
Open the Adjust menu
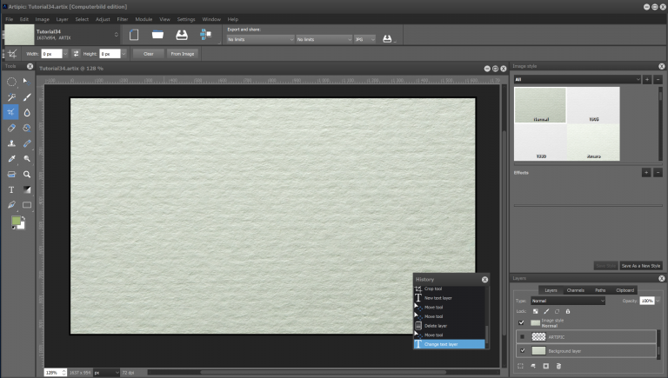point(103,19)
